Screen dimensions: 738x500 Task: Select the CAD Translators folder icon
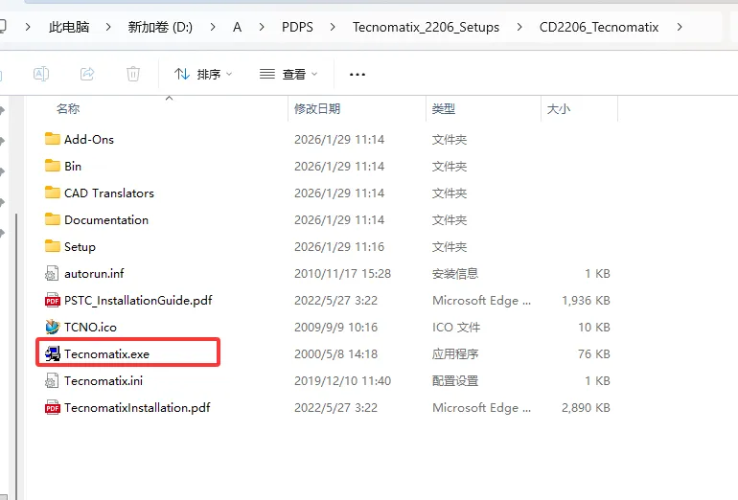click(53, 193)
